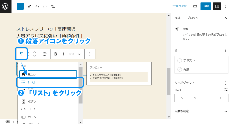The height and width of the screenshot is (124, 231).
Task: Select size S in typography
Action: 182,98
